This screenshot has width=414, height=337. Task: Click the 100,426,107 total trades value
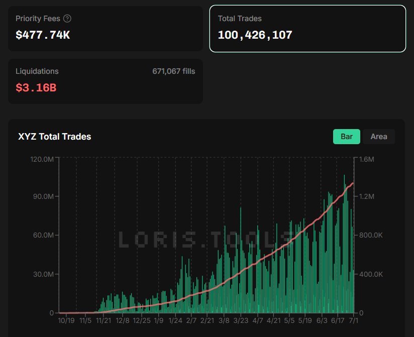[255, 35]
